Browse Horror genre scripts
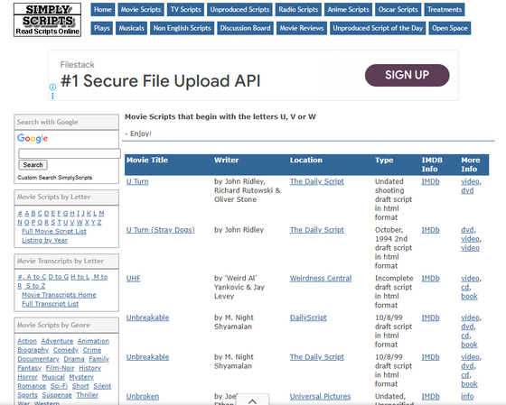This screenshot has width=506, height=405. [x=27, y=377]
